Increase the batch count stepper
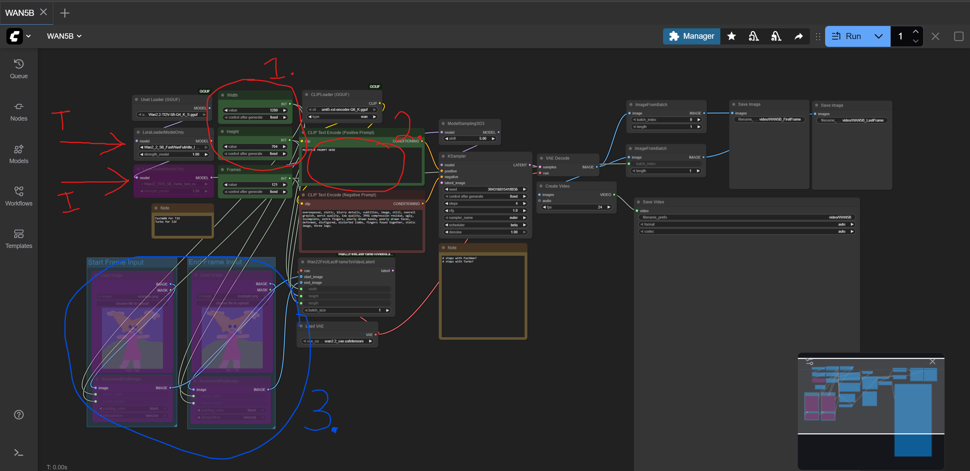The height and width of the screenshot is (471, 970). pos(915,32)
